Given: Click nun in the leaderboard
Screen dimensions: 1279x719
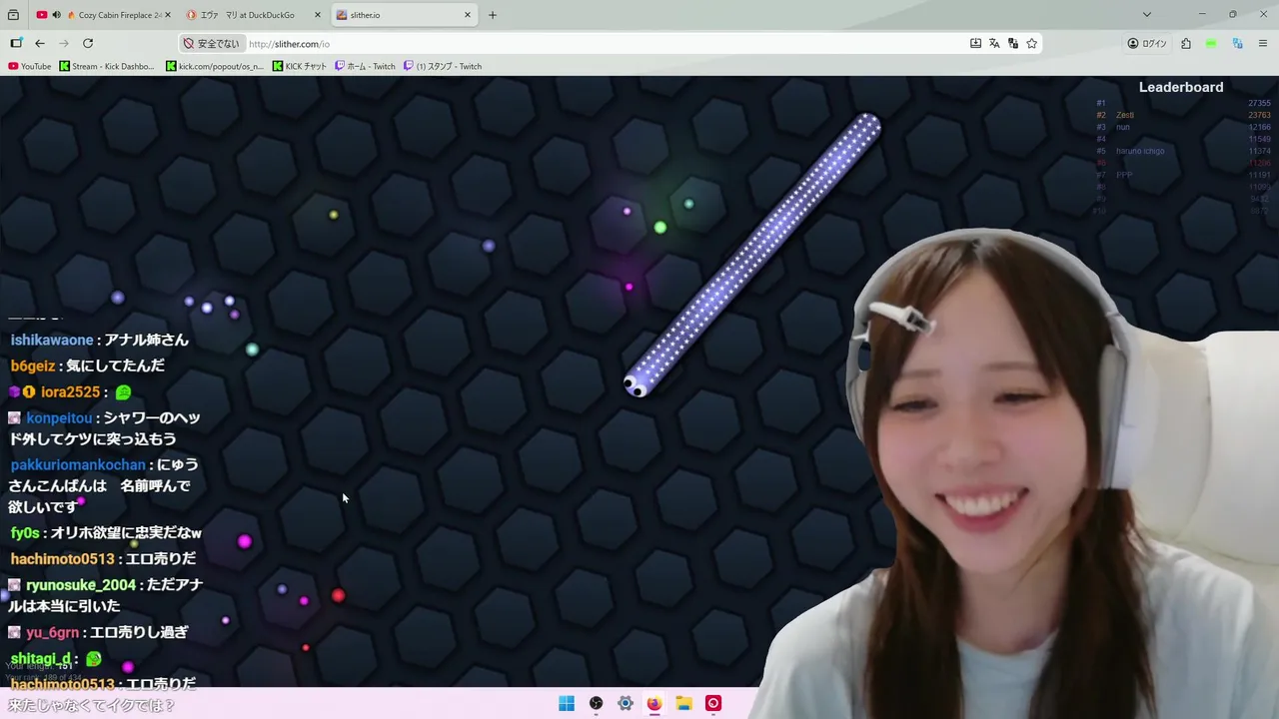Looking at the screenshot, I should point(1123,127).
